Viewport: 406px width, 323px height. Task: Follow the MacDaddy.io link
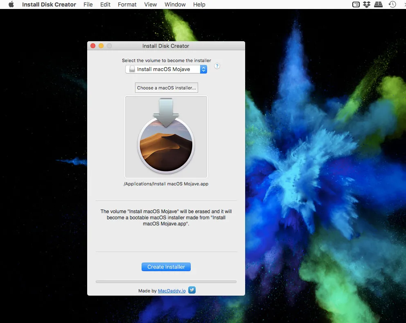pos(171,291)
